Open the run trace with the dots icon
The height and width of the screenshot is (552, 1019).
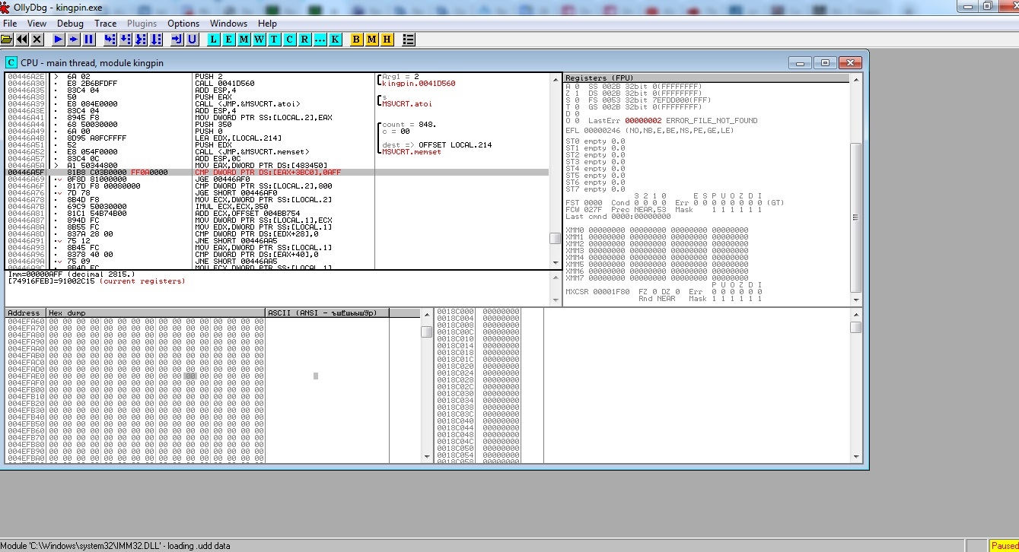tap(320, 39)
